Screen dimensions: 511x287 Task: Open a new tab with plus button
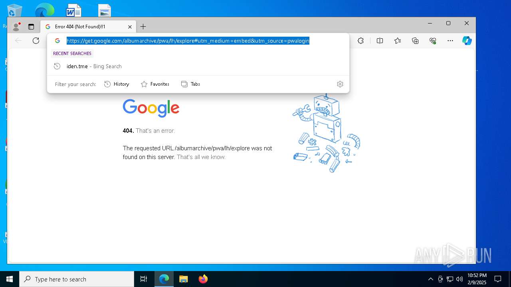point(143,27)
